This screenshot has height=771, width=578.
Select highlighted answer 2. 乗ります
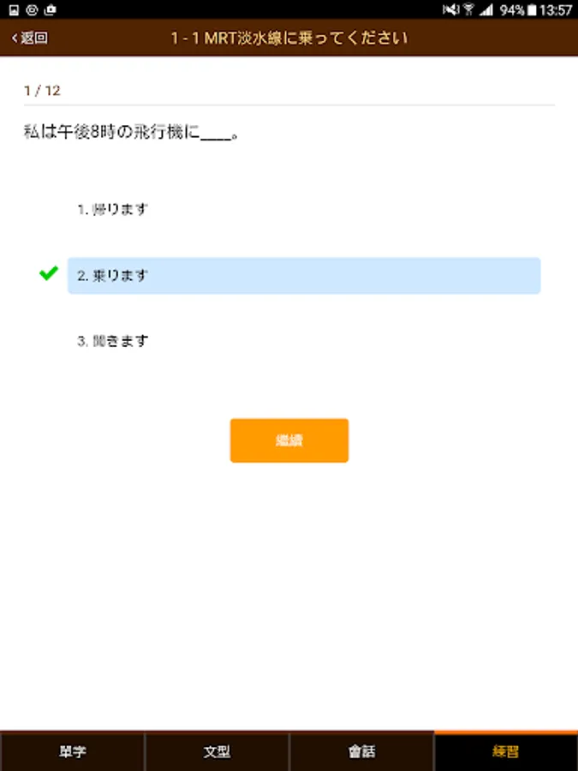click(303, 276)
